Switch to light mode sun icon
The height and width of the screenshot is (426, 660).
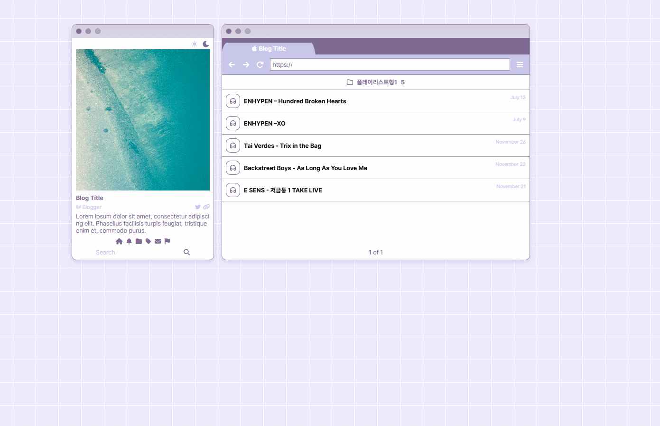(x=195, y=44)
